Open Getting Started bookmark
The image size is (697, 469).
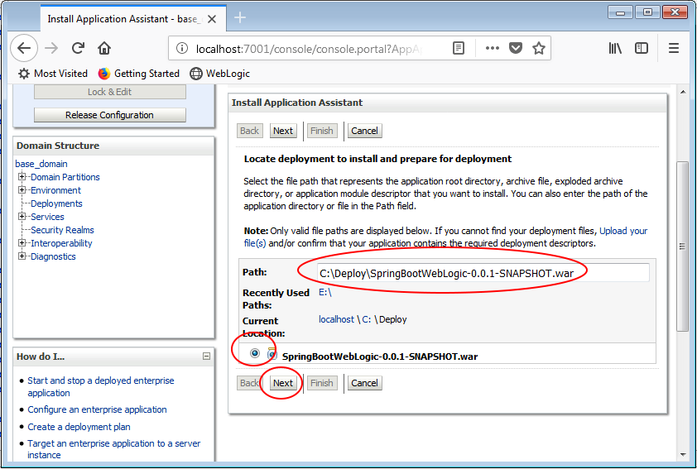tap(139, 74)
